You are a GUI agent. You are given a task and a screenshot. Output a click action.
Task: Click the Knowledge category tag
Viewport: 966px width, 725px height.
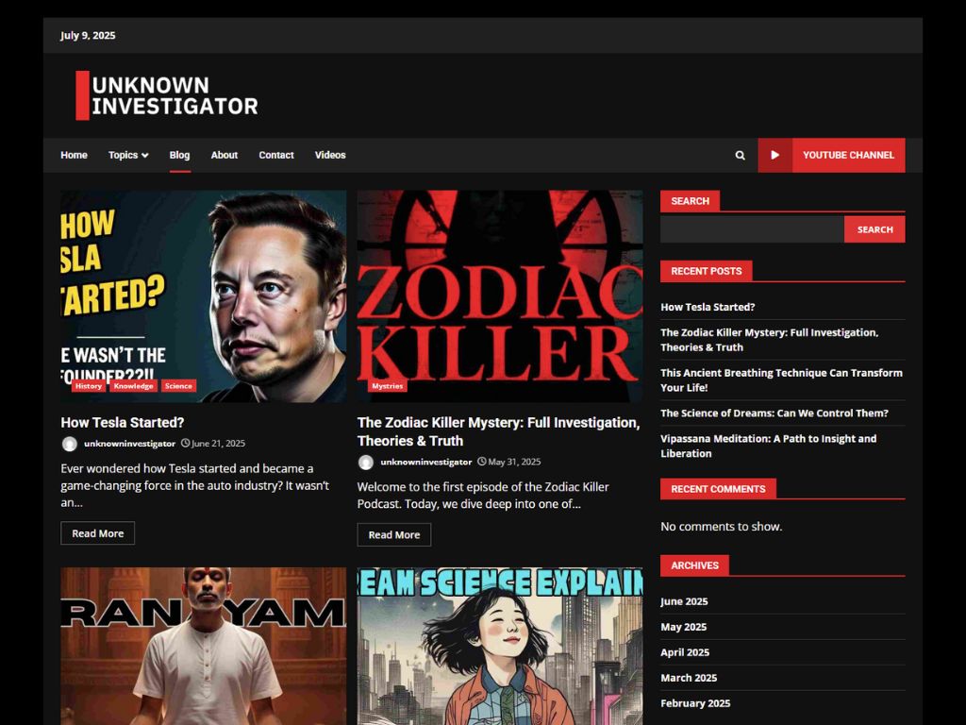[134, 386]
